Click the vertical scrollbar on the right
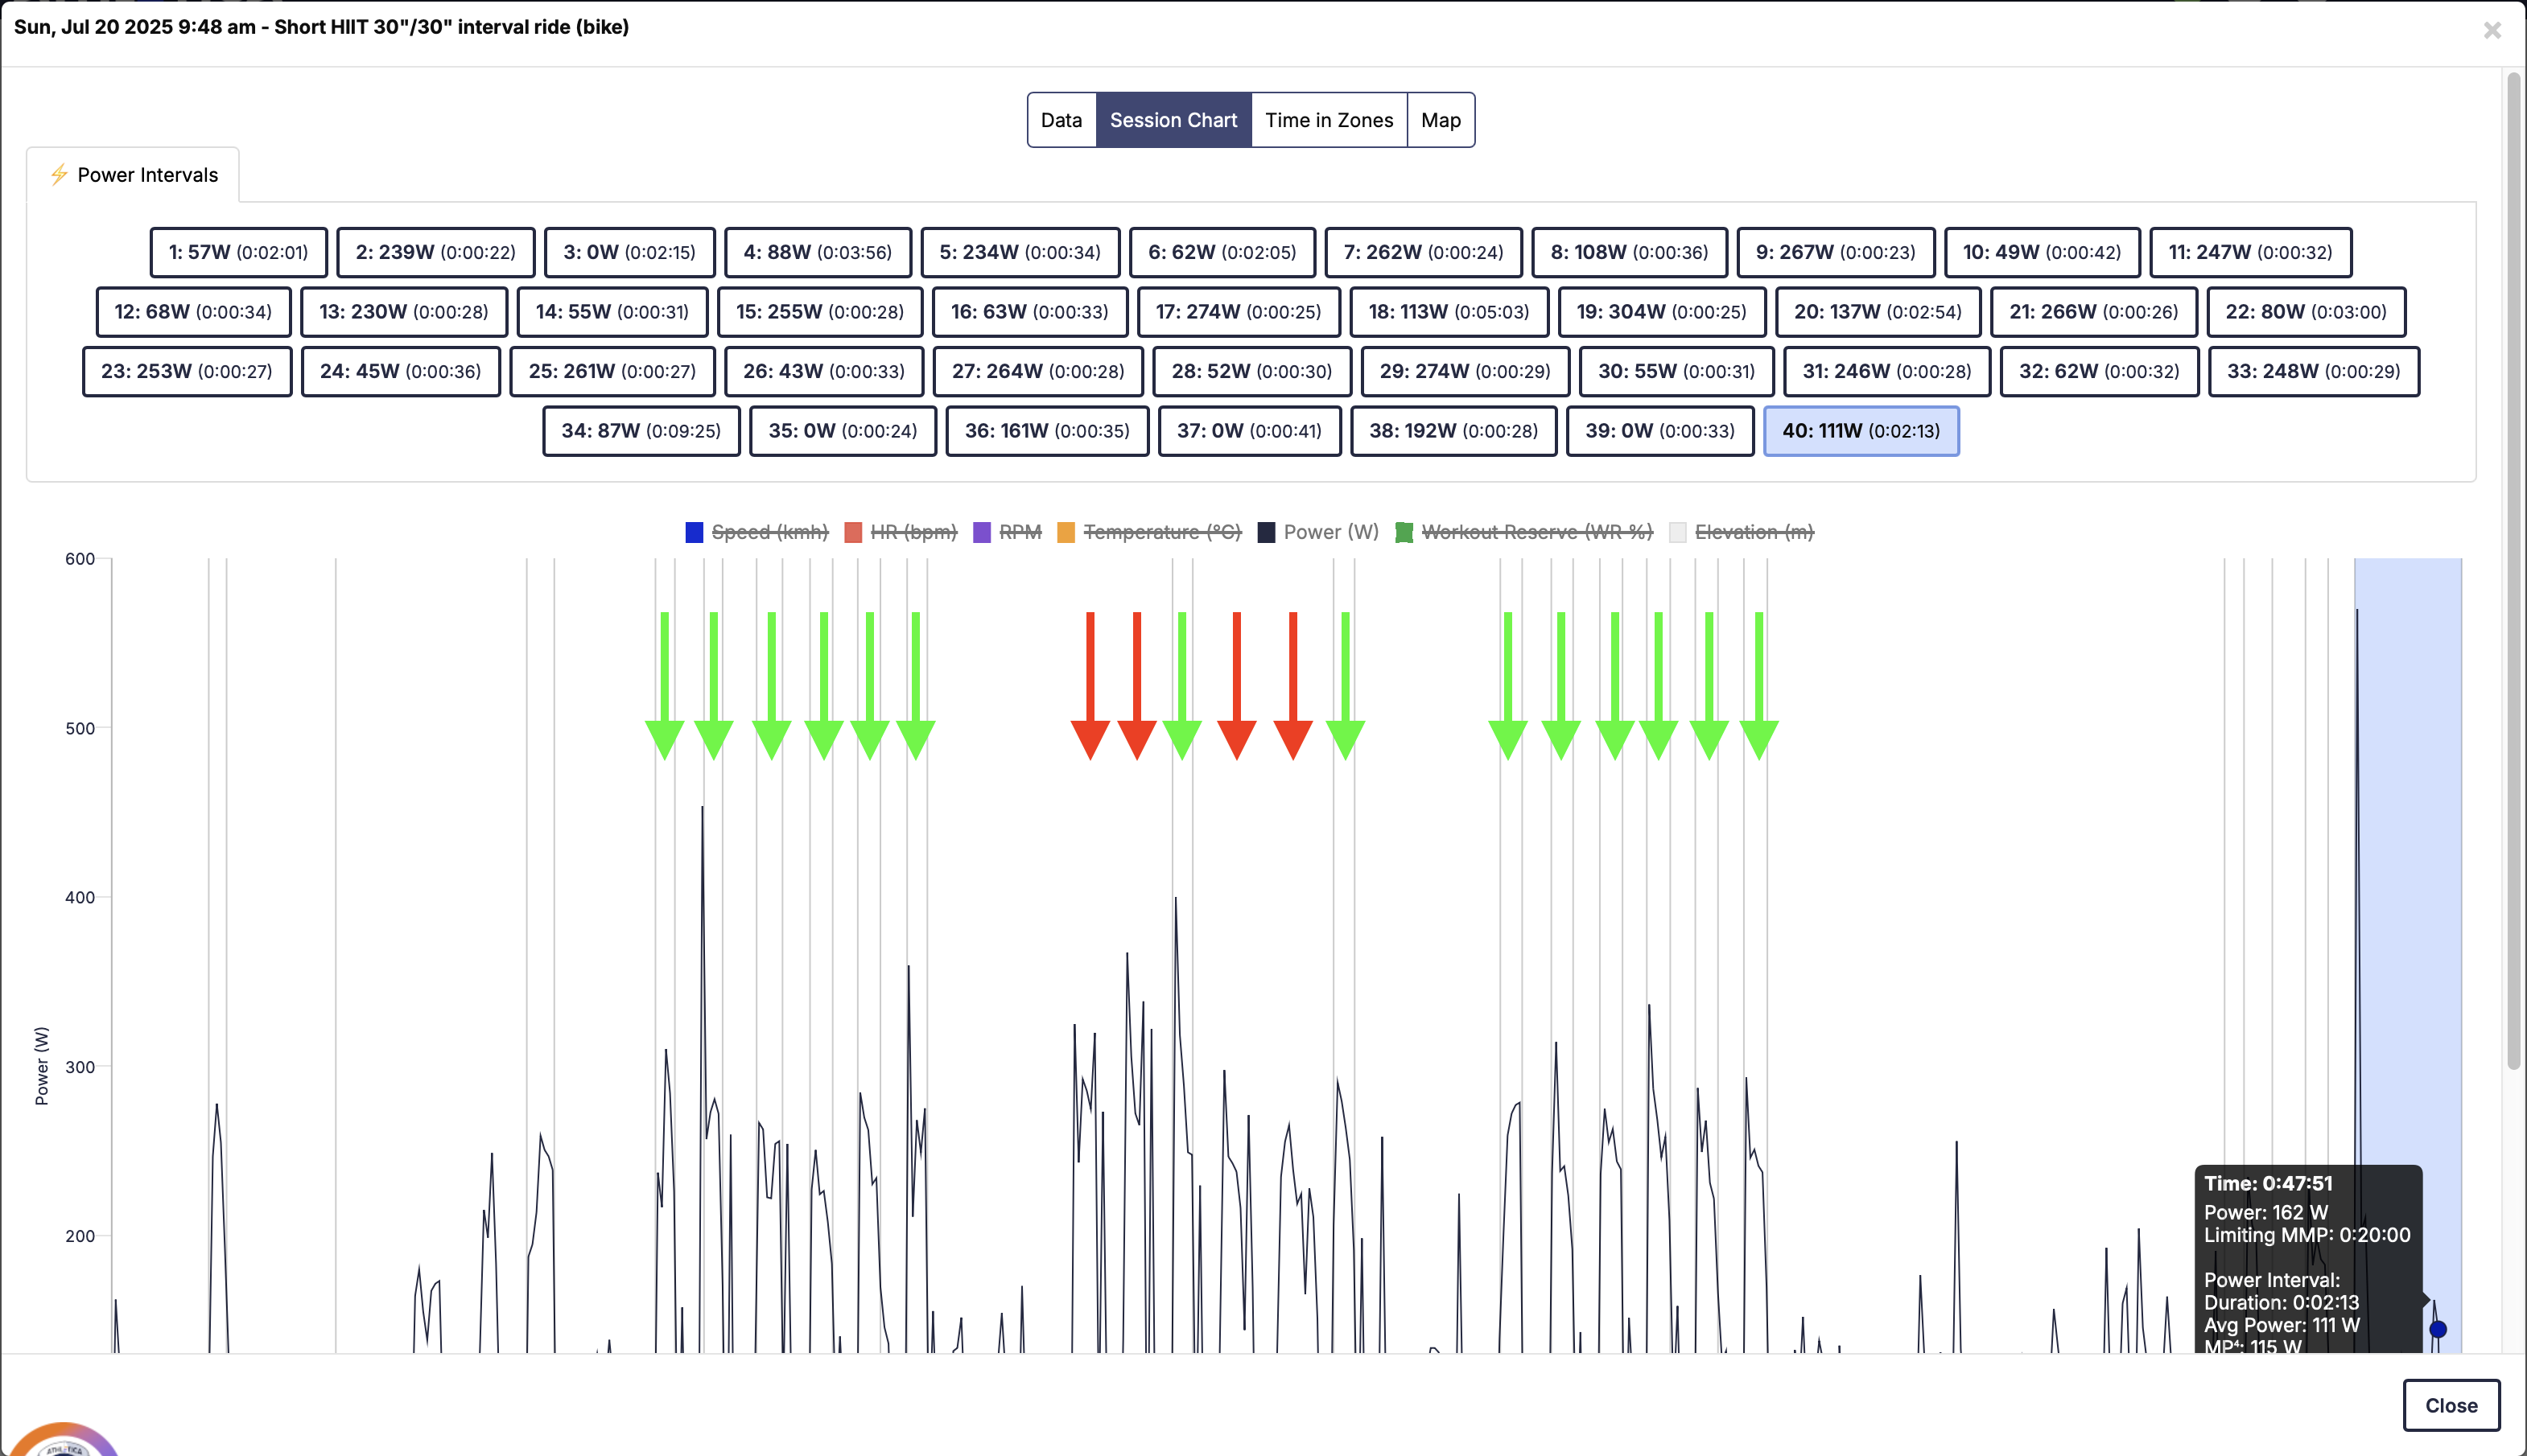This screenshot has height=1456, width=2527. tap(2513, 570)
